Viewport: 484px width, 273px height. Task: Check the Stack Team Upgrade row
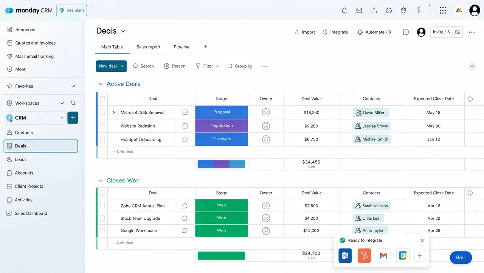(102, 218)
